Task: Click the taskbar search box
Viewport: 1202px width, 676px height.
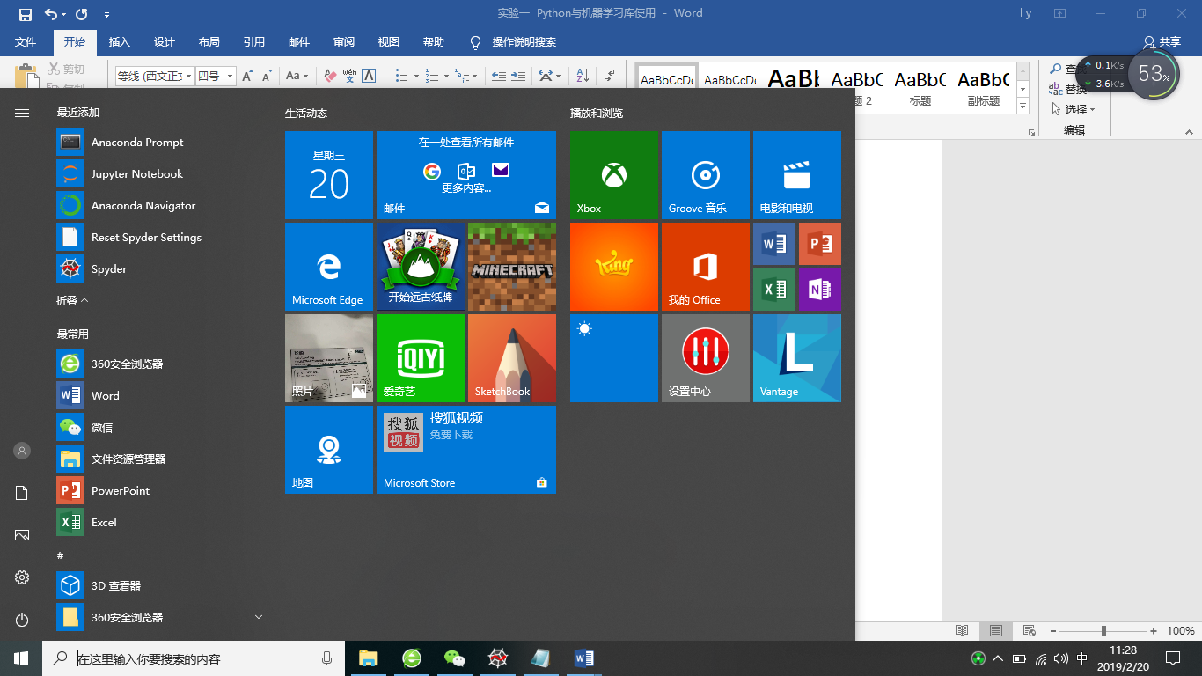Action: click(x=194, y=658)
